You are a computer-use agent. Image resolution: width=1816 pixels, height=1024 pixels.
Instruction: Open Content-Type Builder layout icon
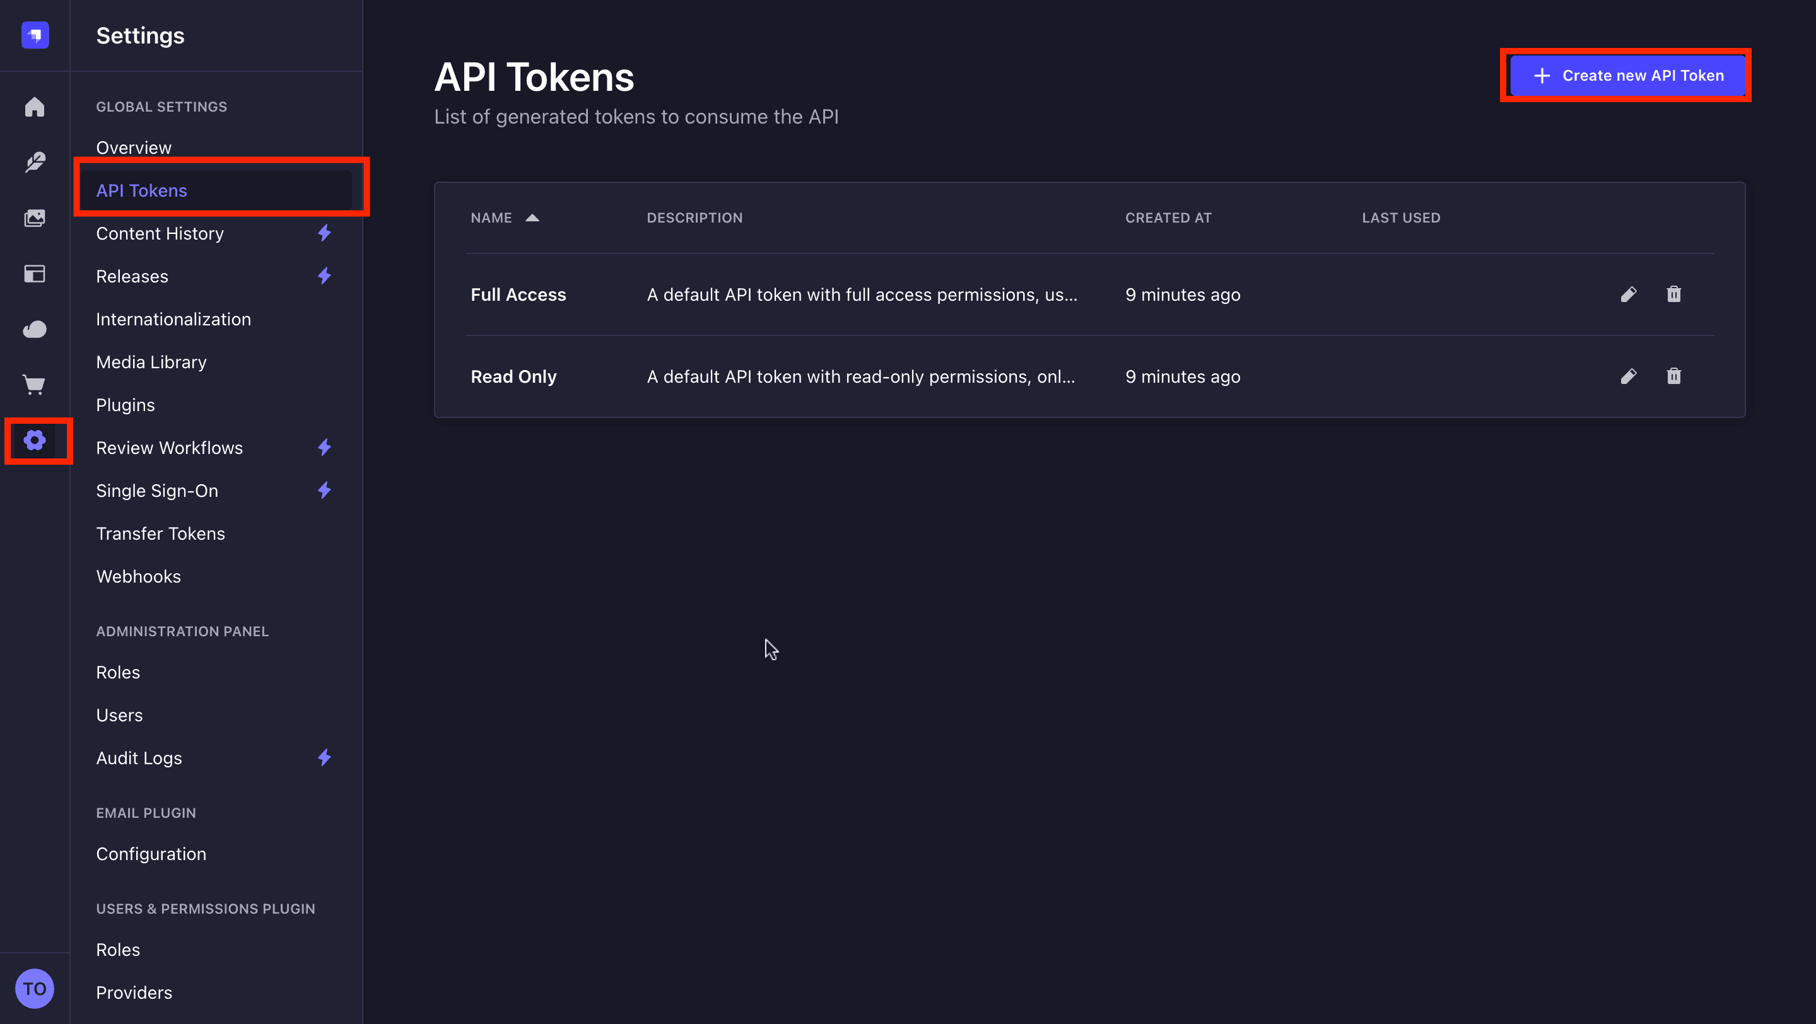pos(35,274)
